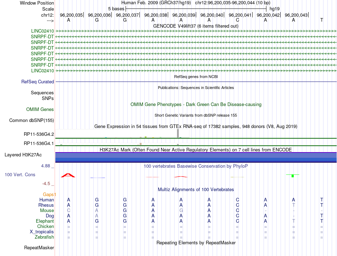337x256 pixels.
Task: Open 'Short Genetic Variants from dbSNP release 155' title
Action: tap(196, 115)
